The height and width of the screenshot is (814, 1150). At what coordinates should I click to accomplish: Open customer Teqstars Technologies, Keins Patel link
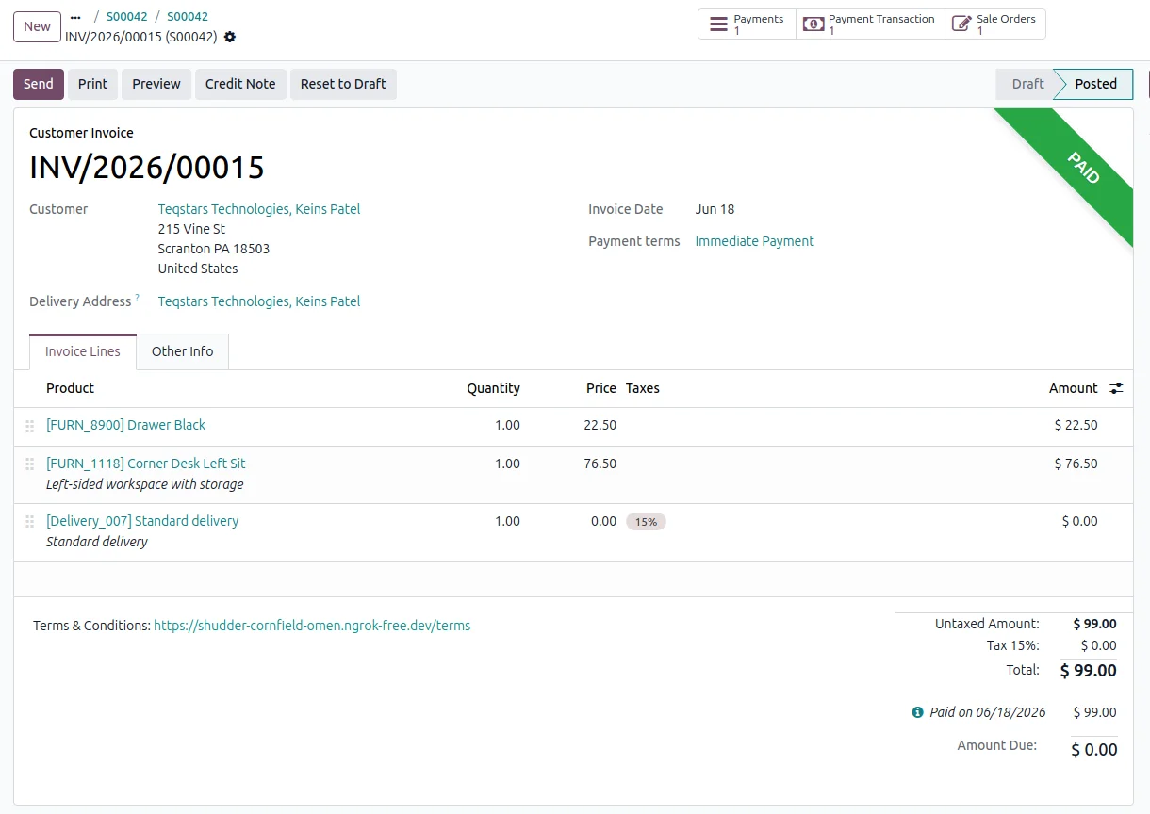(259, 209)
